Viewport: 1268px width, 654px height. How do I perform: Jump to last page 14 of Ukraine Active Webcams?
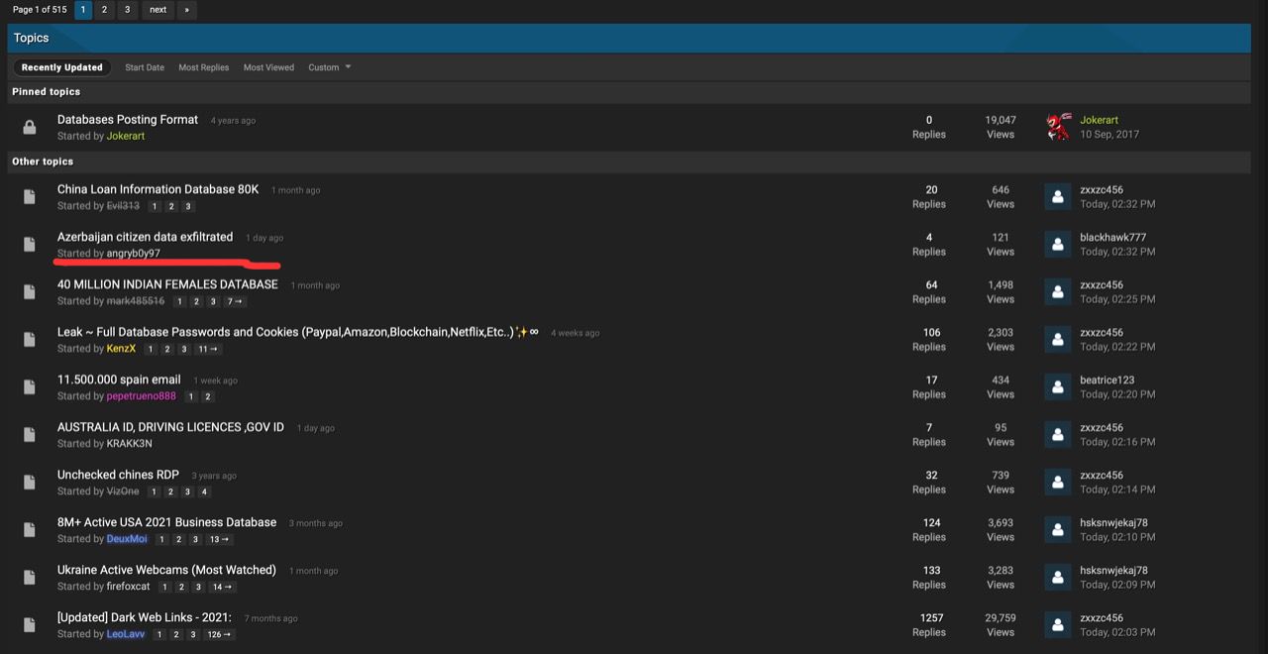(x=223, y=588)
